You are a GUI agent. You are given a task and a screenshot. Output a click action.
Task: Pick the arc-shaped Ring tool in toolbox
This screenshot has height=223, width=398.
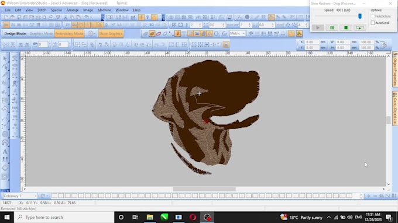tap(5, 143)
